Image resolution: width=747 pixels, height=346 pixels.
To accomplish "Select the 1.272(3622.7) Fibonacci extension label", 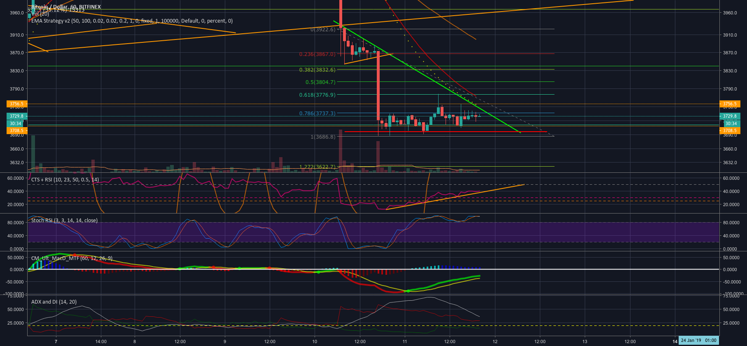I will point(317,167).
